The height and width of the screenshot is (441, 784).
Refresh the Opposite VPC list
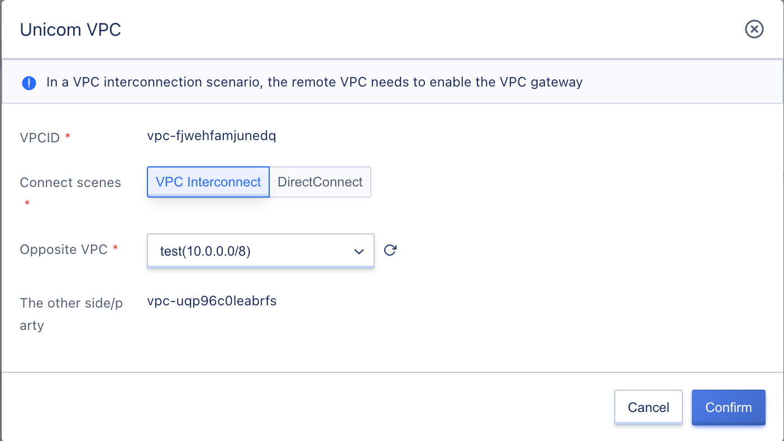click(x=390, y=250)
